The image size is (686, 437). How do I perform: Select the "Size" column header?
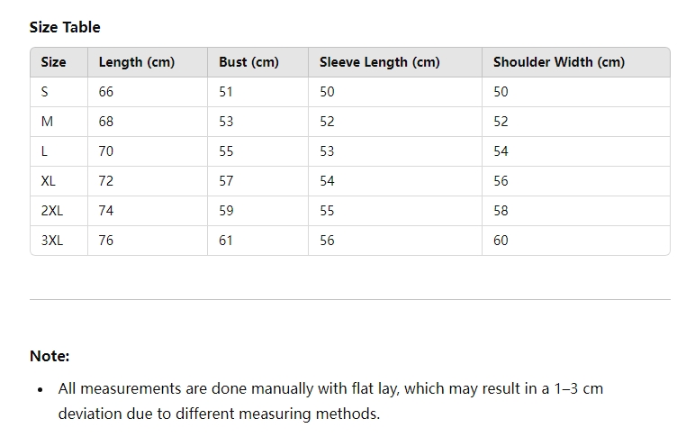click(x=54, y=62)
